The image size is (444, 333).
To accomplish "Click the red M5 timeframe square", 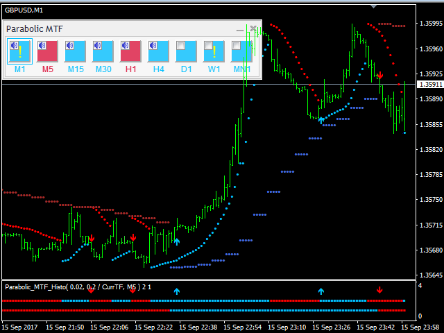I will coord(48,51).
